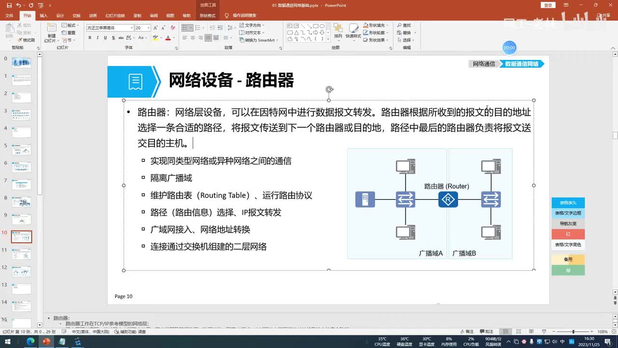
Task: Click Find in the editing group
Action: pyautogui.click(x=404, y=25)
